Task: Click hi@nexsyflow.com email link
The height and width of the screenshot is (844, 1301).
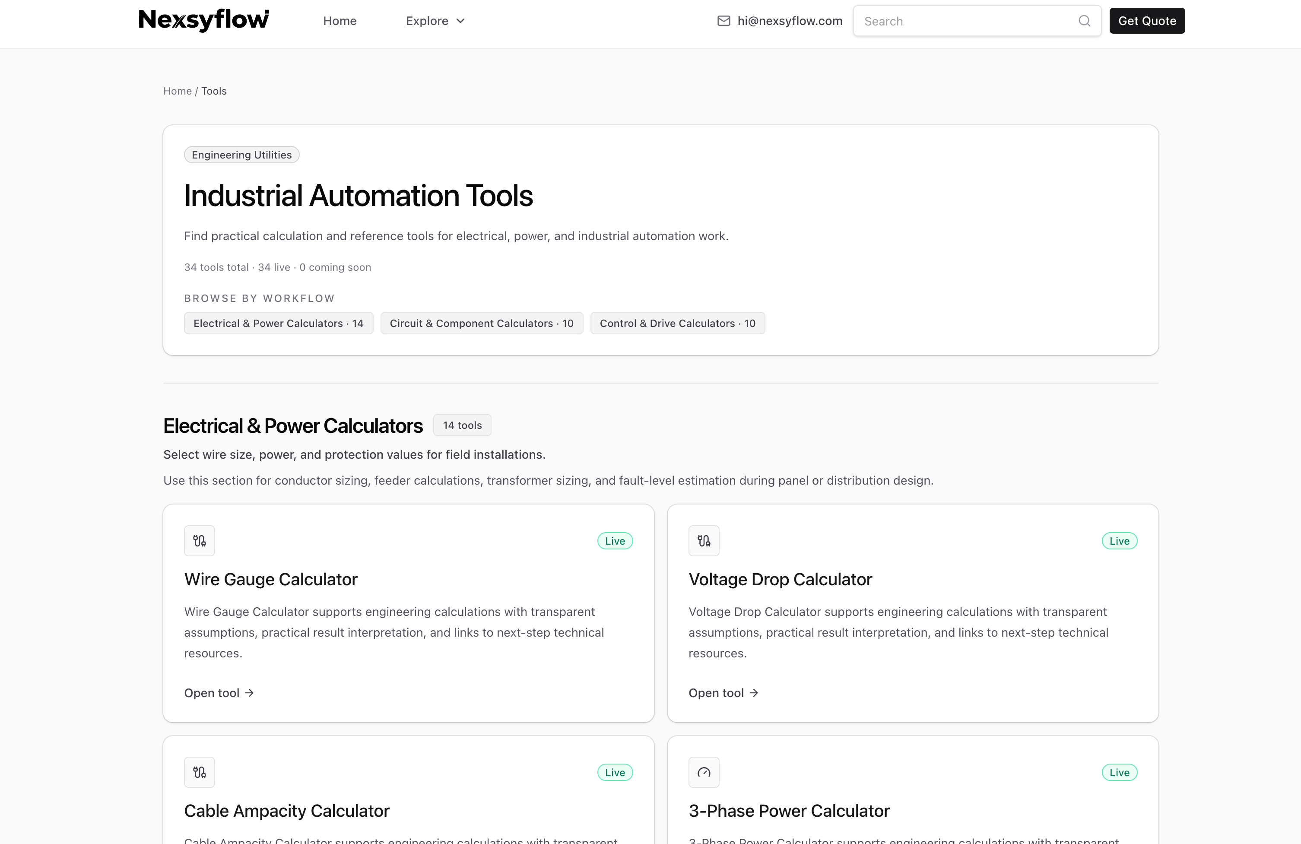Action: pos(789,21)
